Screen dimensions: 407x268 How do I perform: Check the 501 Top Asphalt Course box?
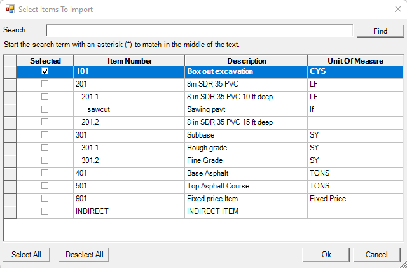click(45, 186)
